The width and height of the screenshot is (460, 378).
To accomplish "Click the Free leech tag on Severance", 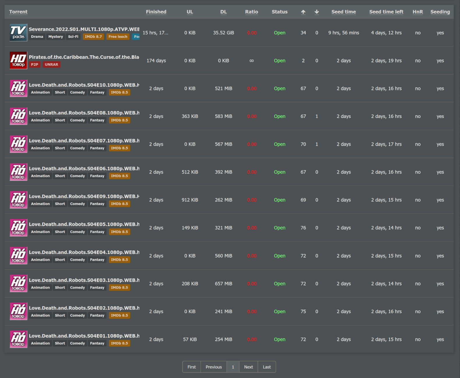I will click(x=118, y=37).
